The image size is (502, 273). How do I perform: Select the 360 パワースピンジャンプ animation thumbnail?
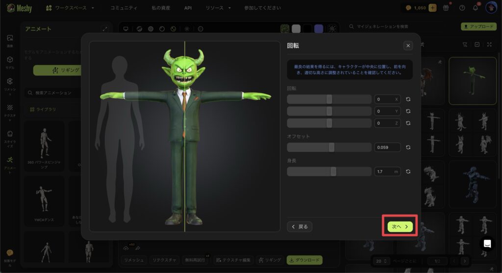click(x=44, y=146)
